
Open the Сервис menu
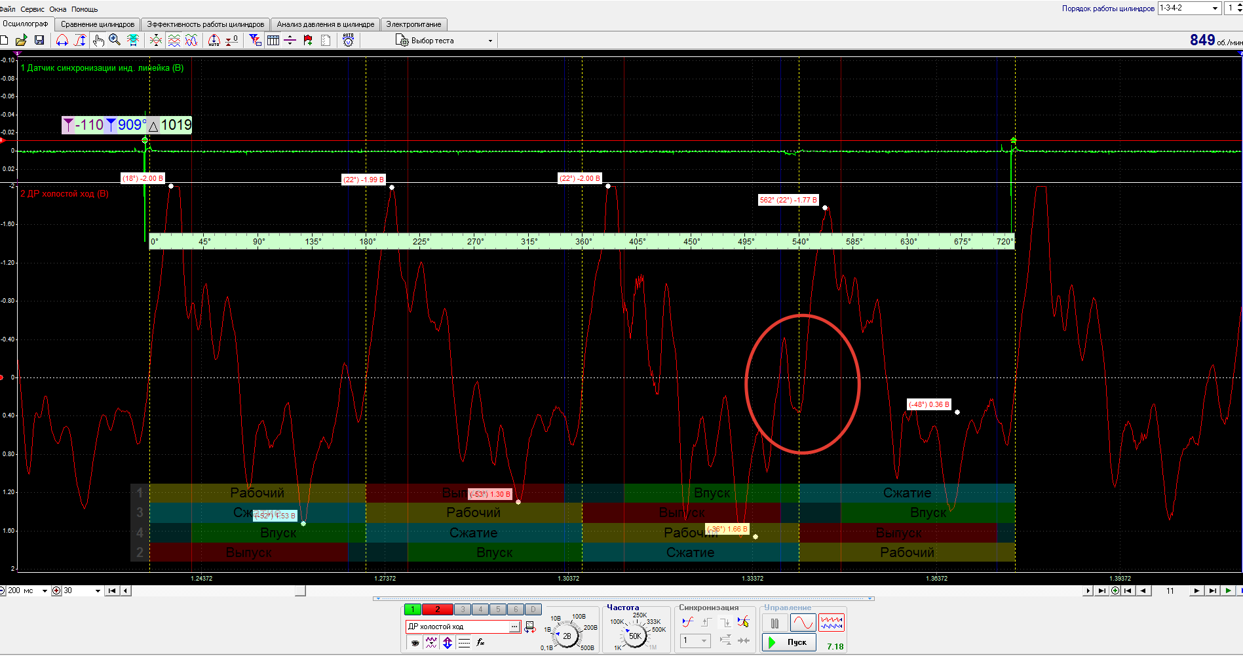(x=32, y=9)
